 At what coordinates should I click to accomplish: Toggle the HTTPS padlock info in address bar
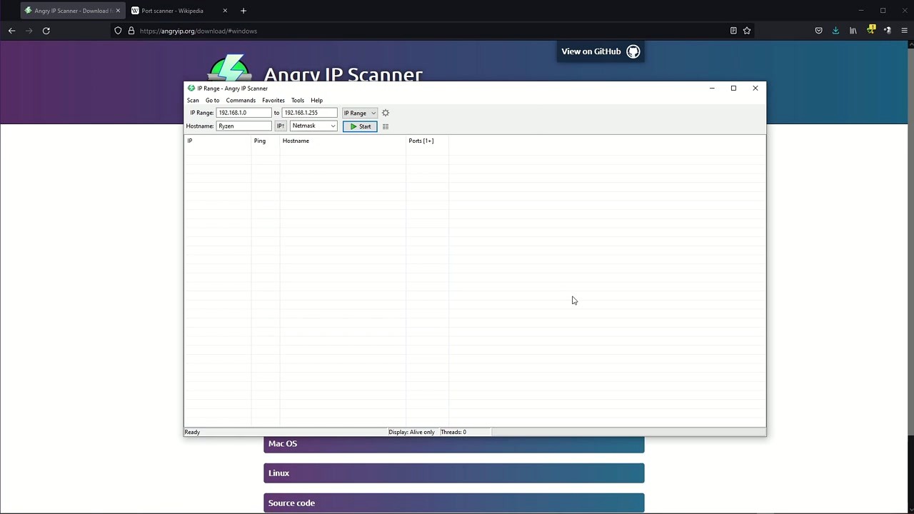tap(131, 31)
